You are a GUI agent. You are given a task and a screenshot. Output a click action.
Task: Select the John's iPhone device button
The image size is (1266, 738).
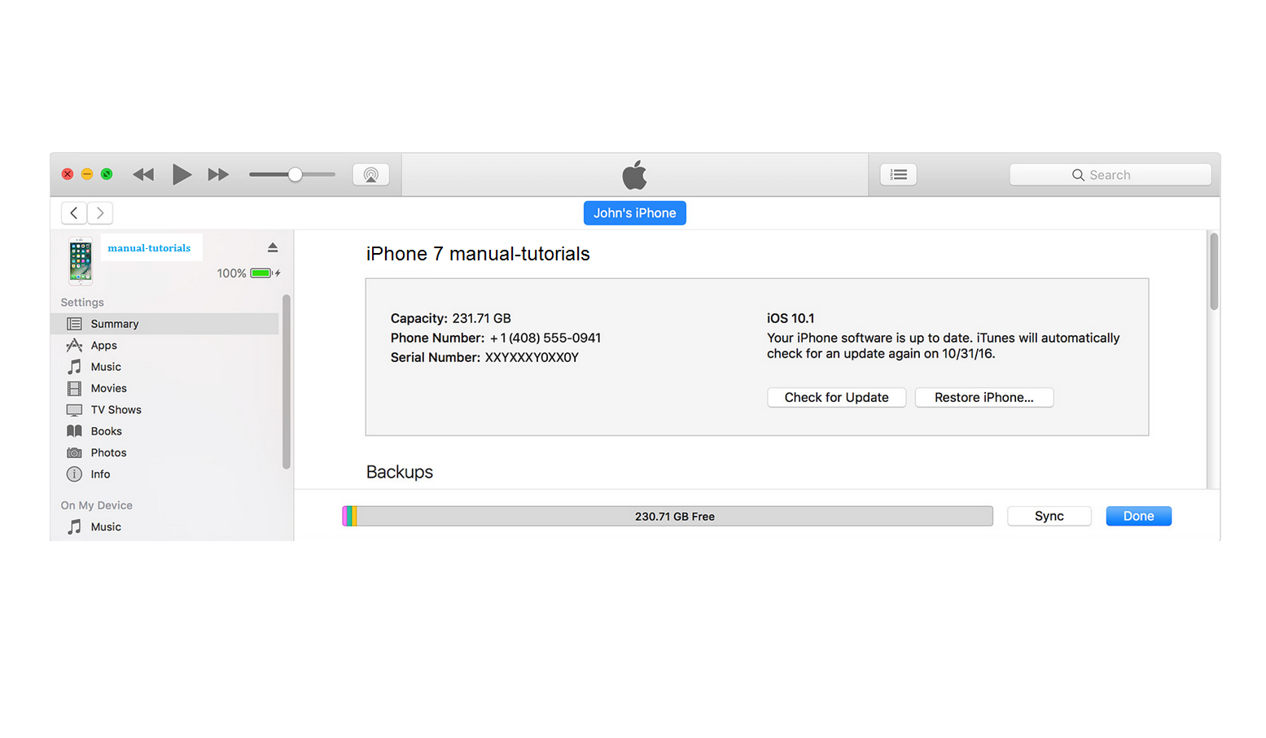click(635, 213)
